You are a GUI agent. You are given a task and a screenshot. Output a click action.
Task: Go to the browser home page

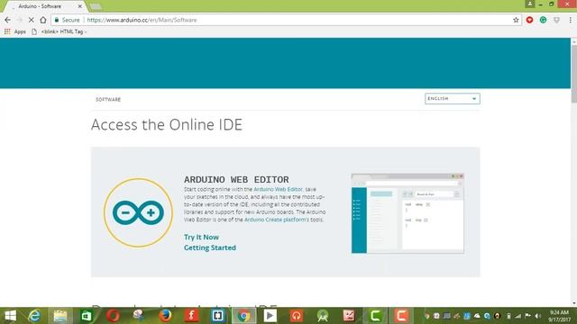[x=43, y=20]
